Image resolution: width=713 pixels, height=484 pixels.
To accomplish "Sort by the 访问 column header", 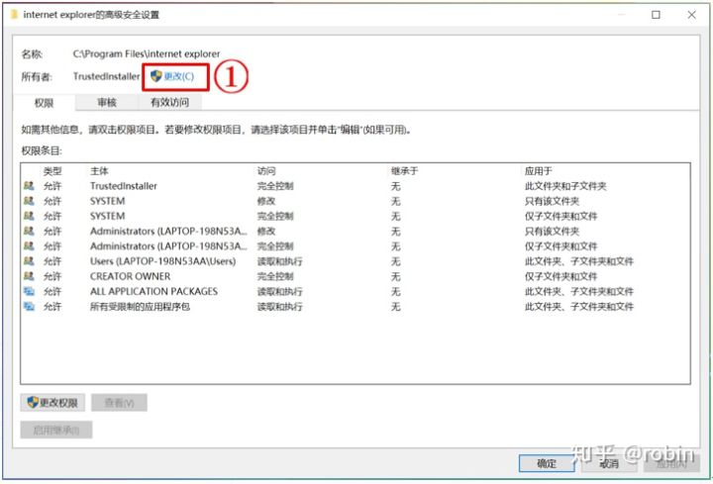I will (266, 171).
